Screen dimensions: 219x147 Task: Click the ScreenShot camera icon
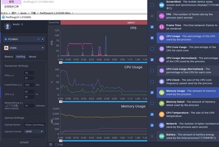tap(162, 5)
